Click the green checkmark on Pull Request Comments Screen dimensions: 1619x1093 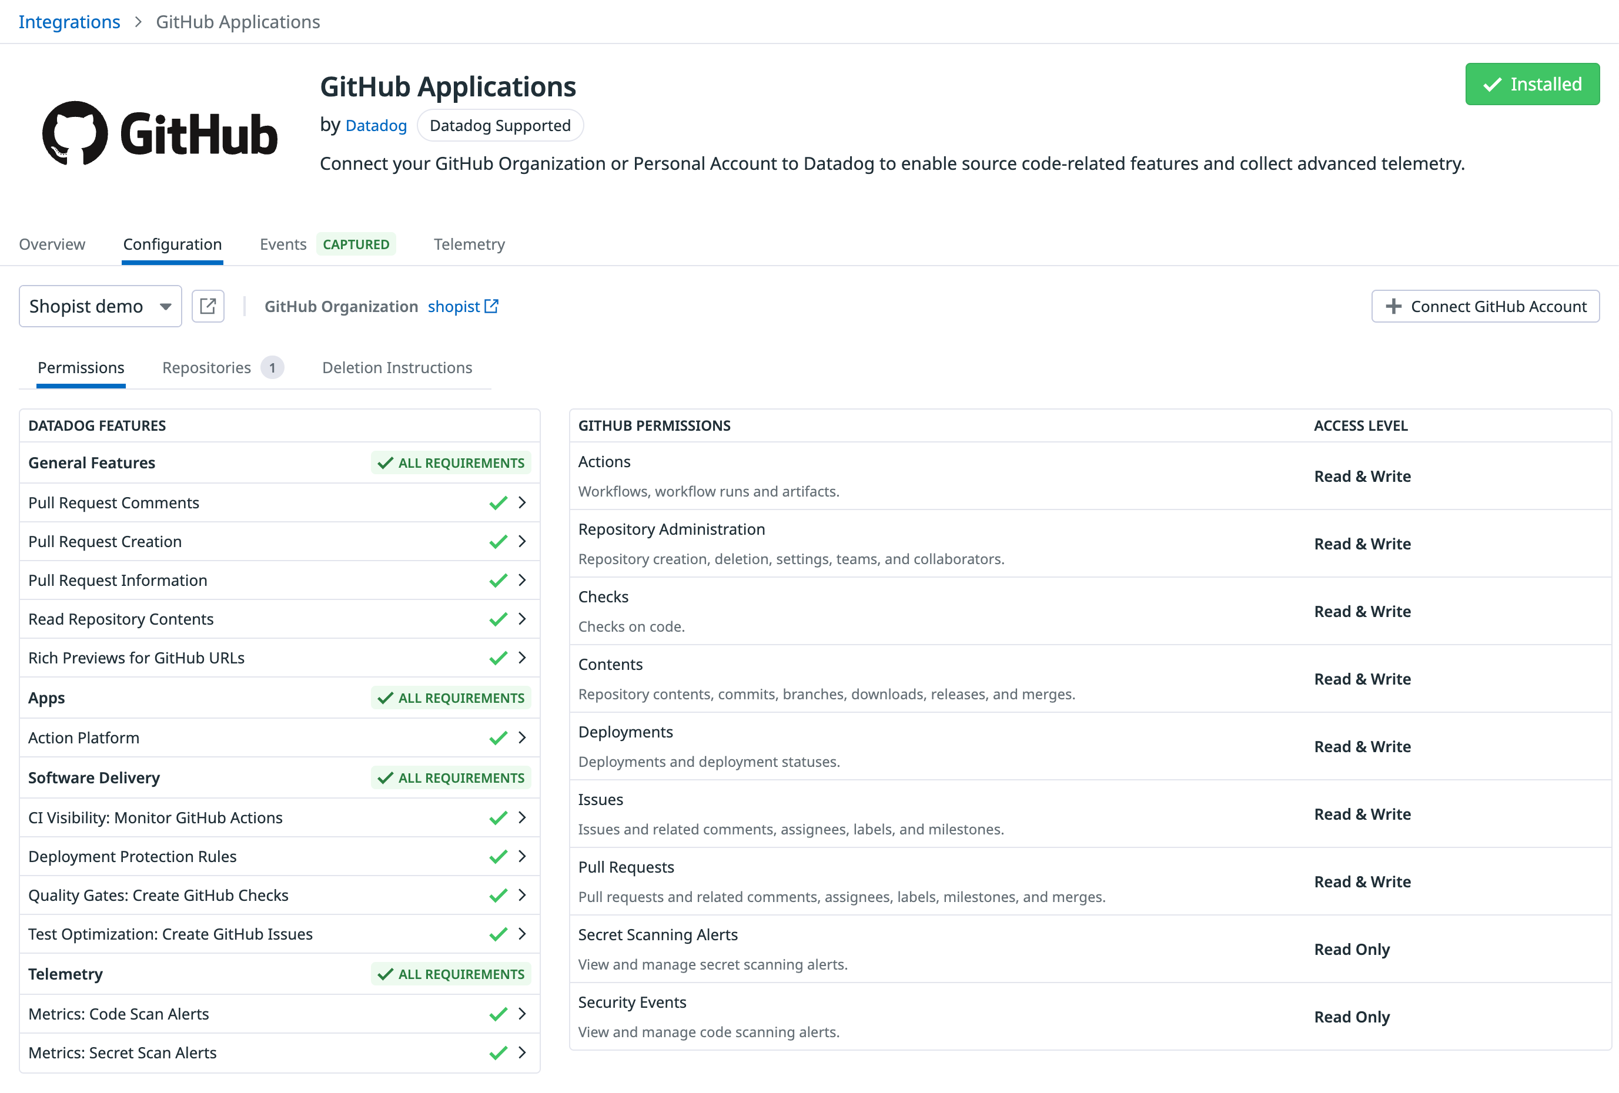[x=498, y=502]
